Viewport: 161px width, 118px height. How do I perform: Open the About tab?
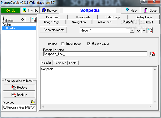(149, 22)
